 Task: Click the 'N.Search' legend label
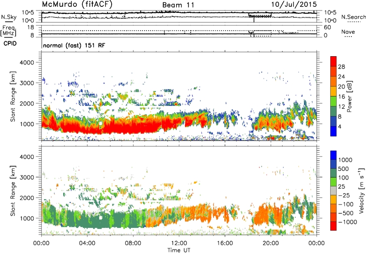354,17
